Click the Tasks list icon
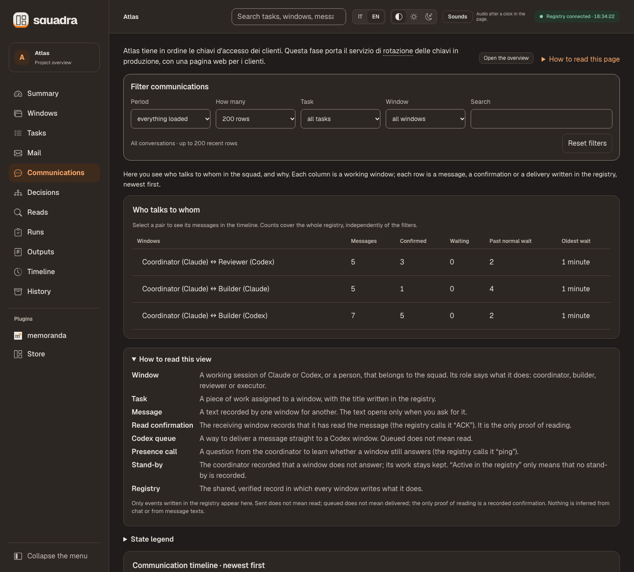This screenshot has width=634, height=572. [18, 133]
